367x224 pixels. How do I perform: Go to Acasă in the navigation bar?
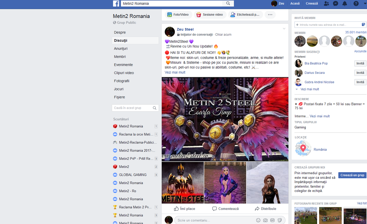[x=295, y=3]
